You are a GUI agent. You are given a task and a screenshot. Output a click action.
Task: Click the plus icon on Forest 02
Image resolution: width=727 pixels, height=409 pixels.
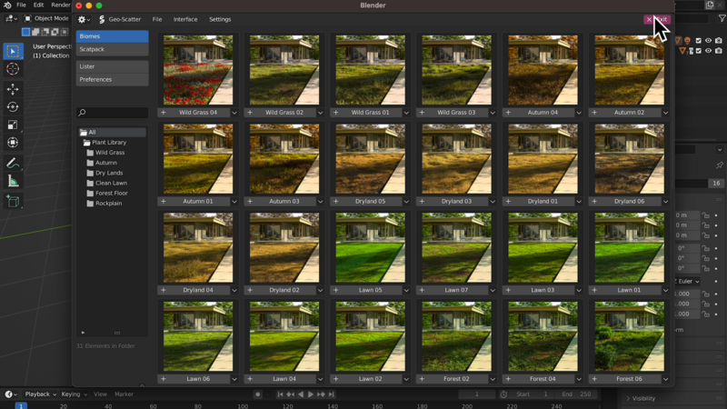click(x=422, y=379)
